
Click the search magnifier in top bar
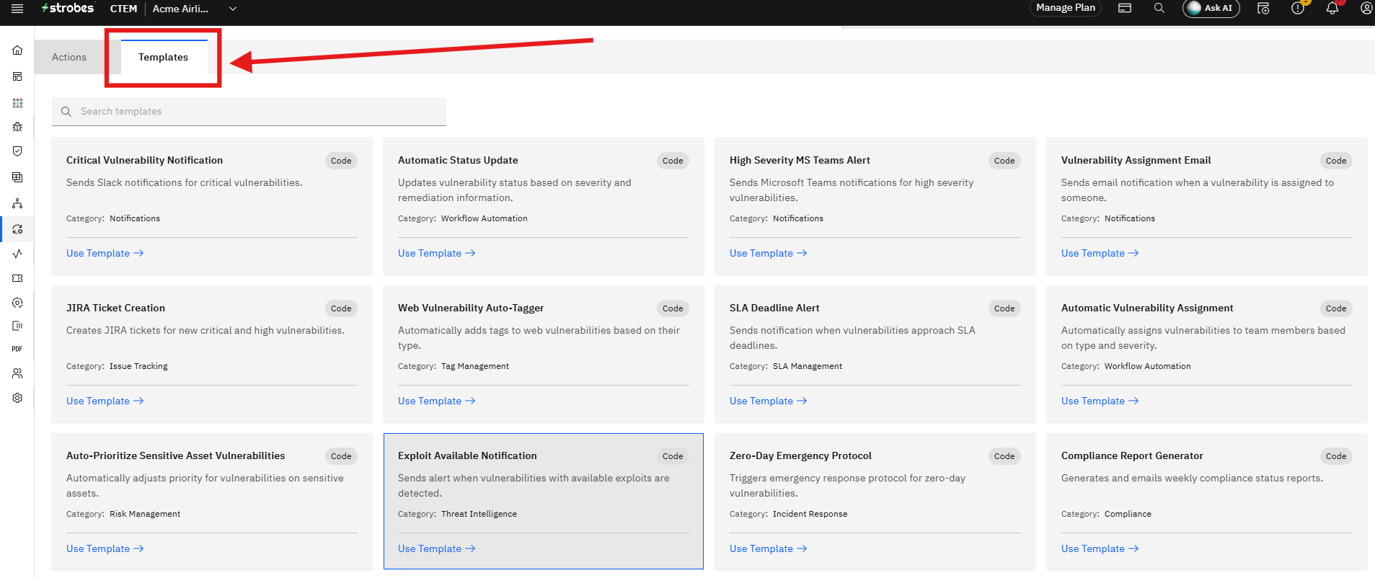[x=1159, y=8]
